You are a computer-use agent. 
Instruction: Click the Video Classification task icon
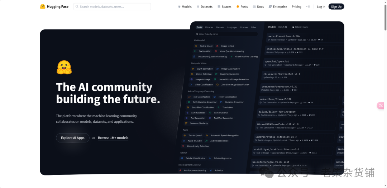191,85
